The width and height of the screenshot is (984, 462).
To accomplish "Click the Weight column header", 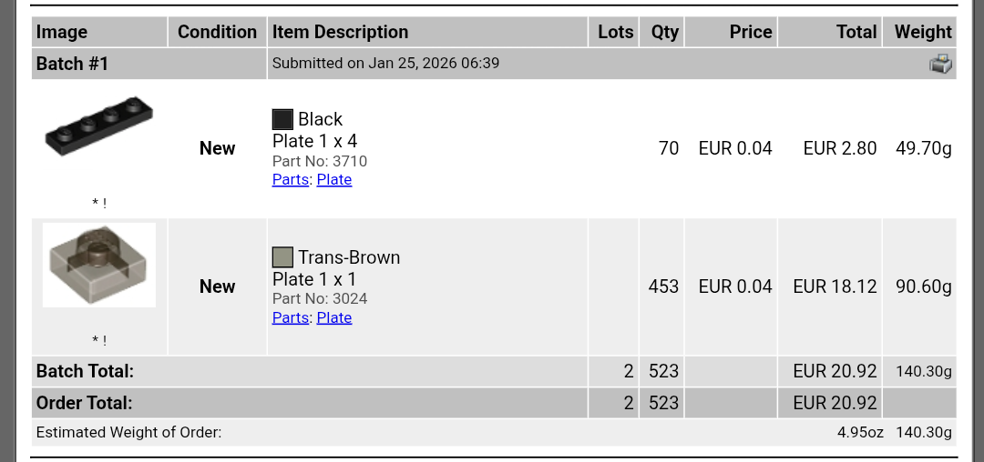I will pos(923,32).
